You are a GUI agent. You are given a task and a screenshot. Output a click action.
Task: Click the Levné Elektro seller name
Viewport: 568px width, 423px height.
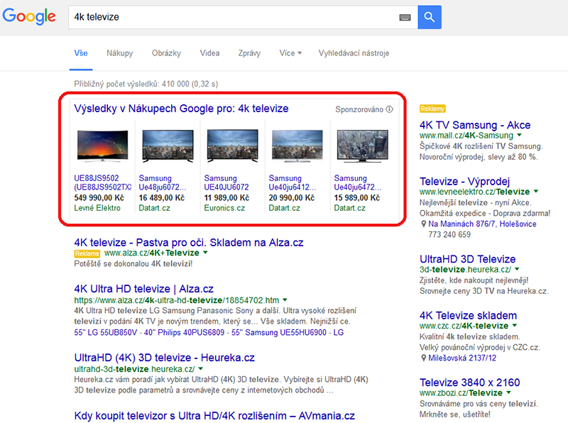point(97,208)
